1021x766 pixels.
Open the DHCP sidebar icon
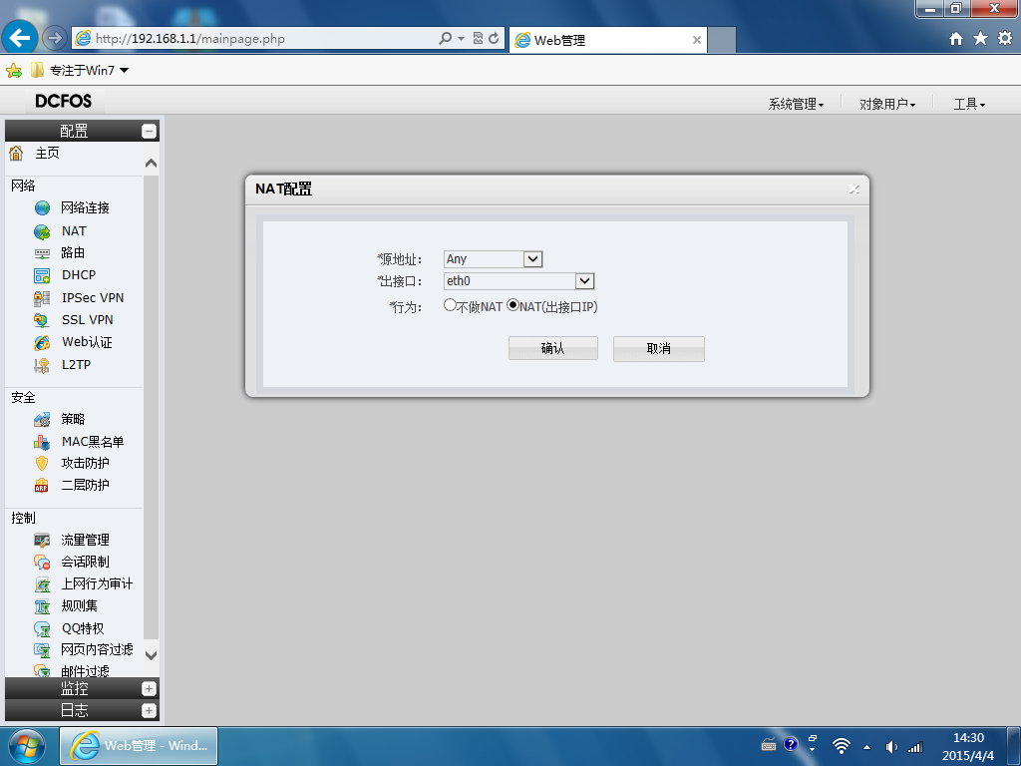(42, 275)
